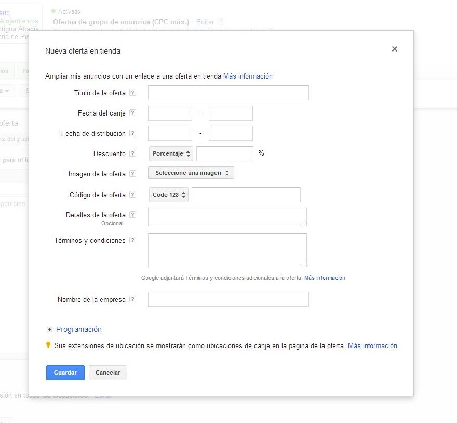Image resolution: width=457 pixels, height=423 pixels.
Task: Open Más información link beside store offer description
Action: pyautogui.click(x=248, y=76)
